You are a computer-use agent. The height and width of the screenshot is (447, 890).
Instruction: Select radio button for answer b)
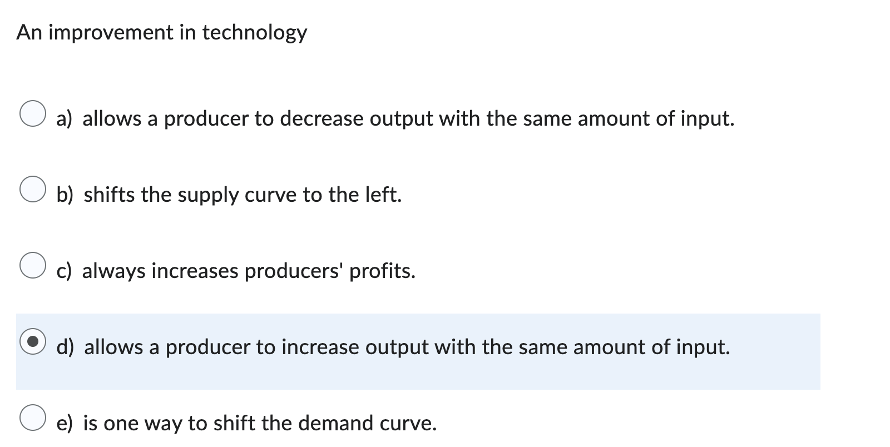coord(33,190)
